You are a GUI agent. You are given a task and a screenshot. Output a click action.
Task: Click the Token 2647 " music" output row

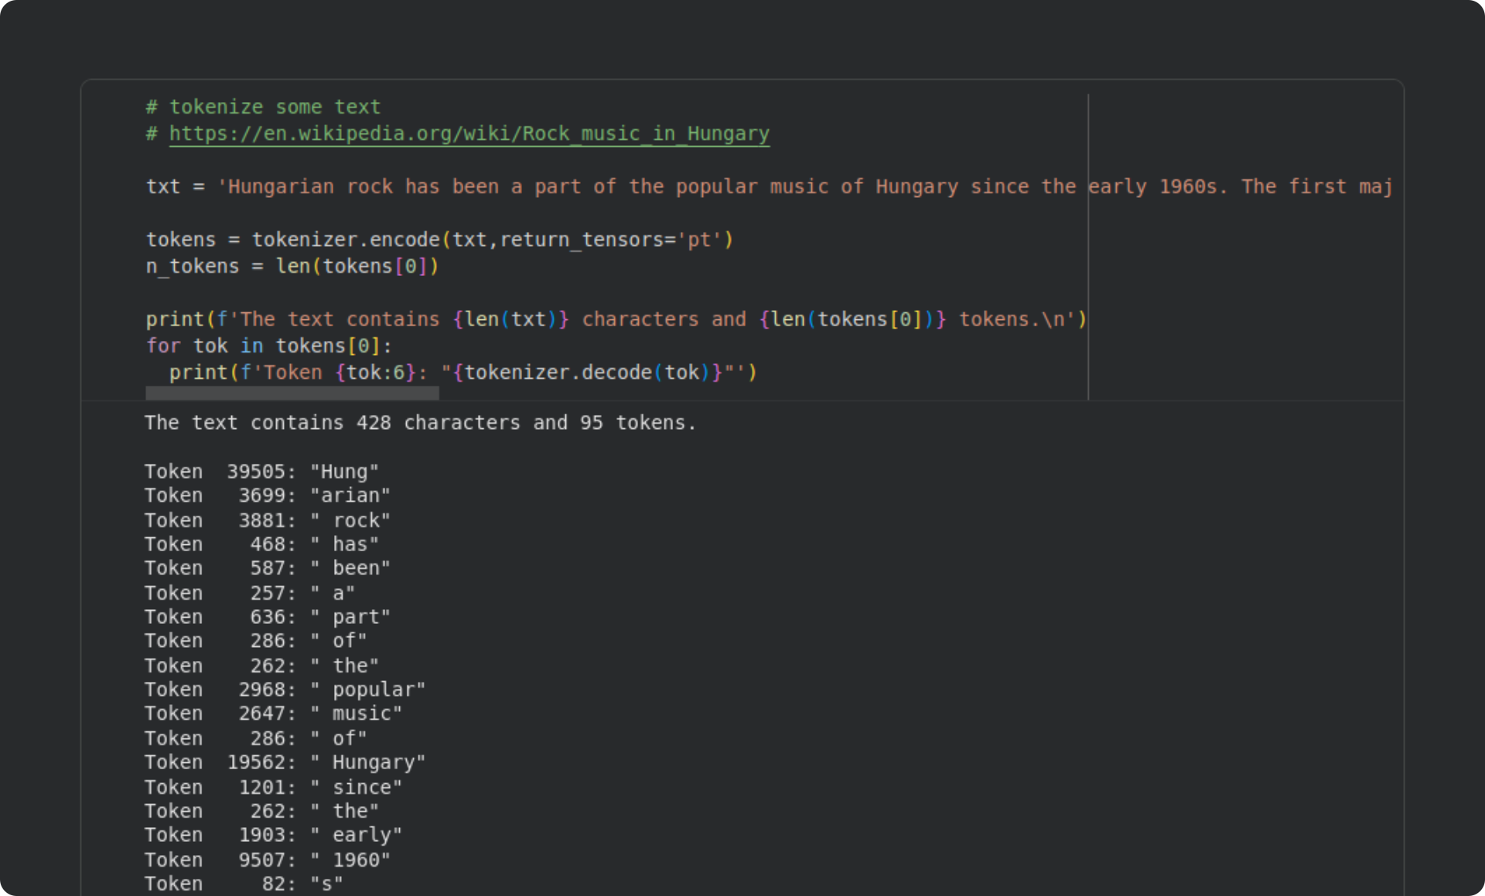[272, 714]
